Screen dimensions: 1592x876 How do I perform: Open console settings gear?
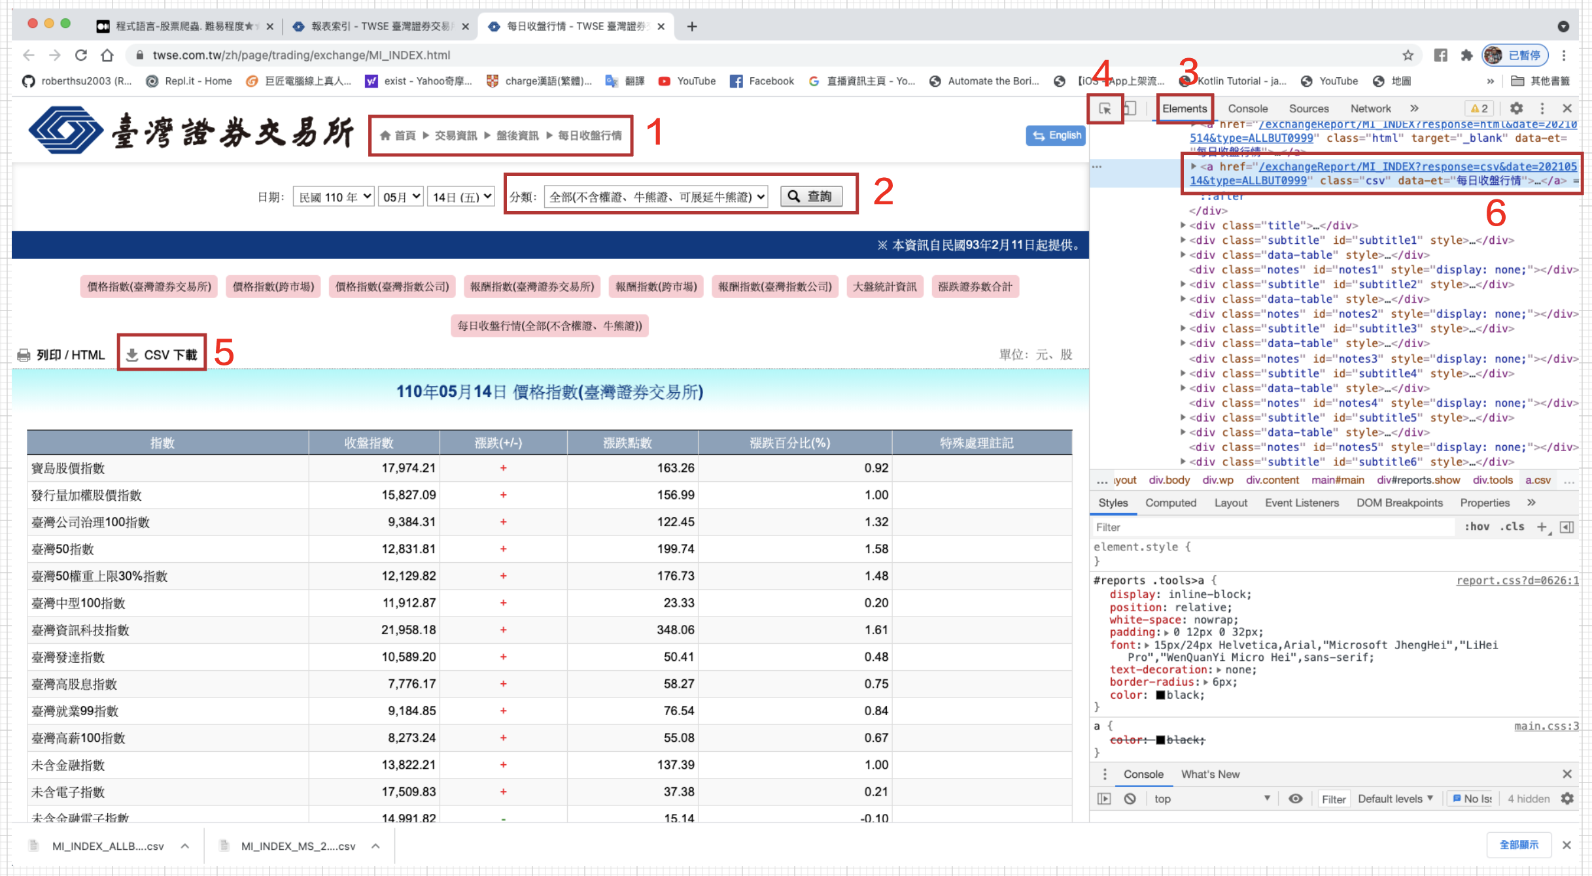[1567, 799]
